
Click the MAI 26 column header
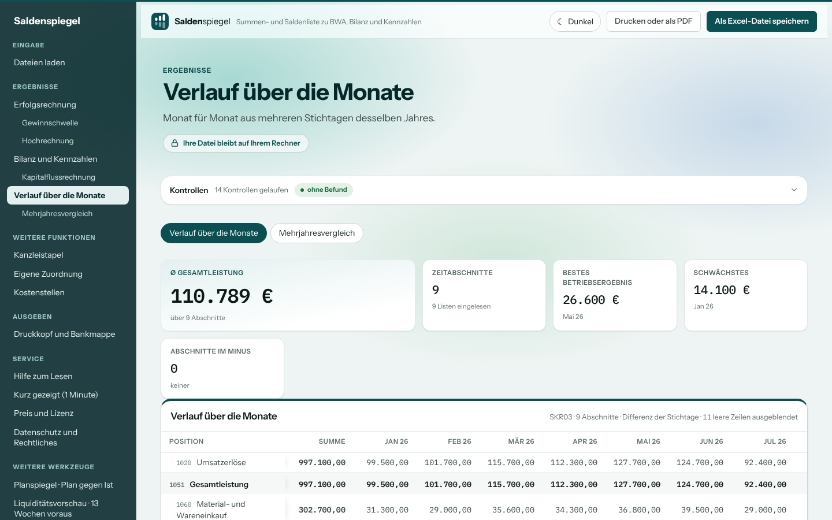tap(648, 441)
